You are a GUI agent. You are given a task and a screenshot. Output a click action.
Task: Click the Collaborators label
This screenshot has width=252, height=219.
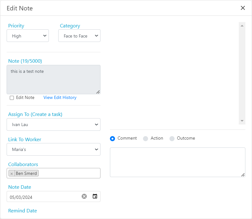23,164
